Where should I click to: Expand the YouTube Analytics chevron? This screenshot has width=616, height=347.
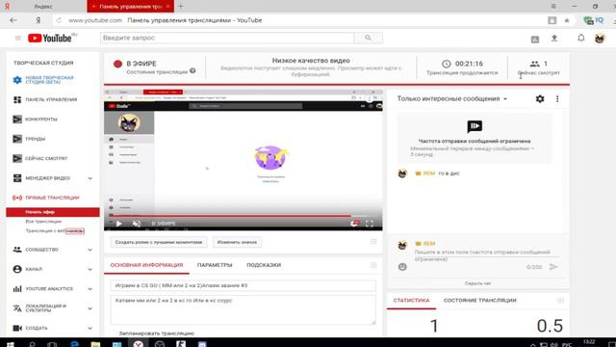coord(90,289)
